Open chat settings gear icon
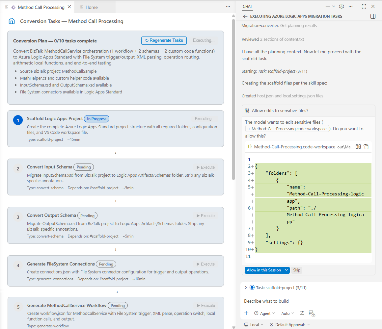382x329 pixels. tap(341, 7)
